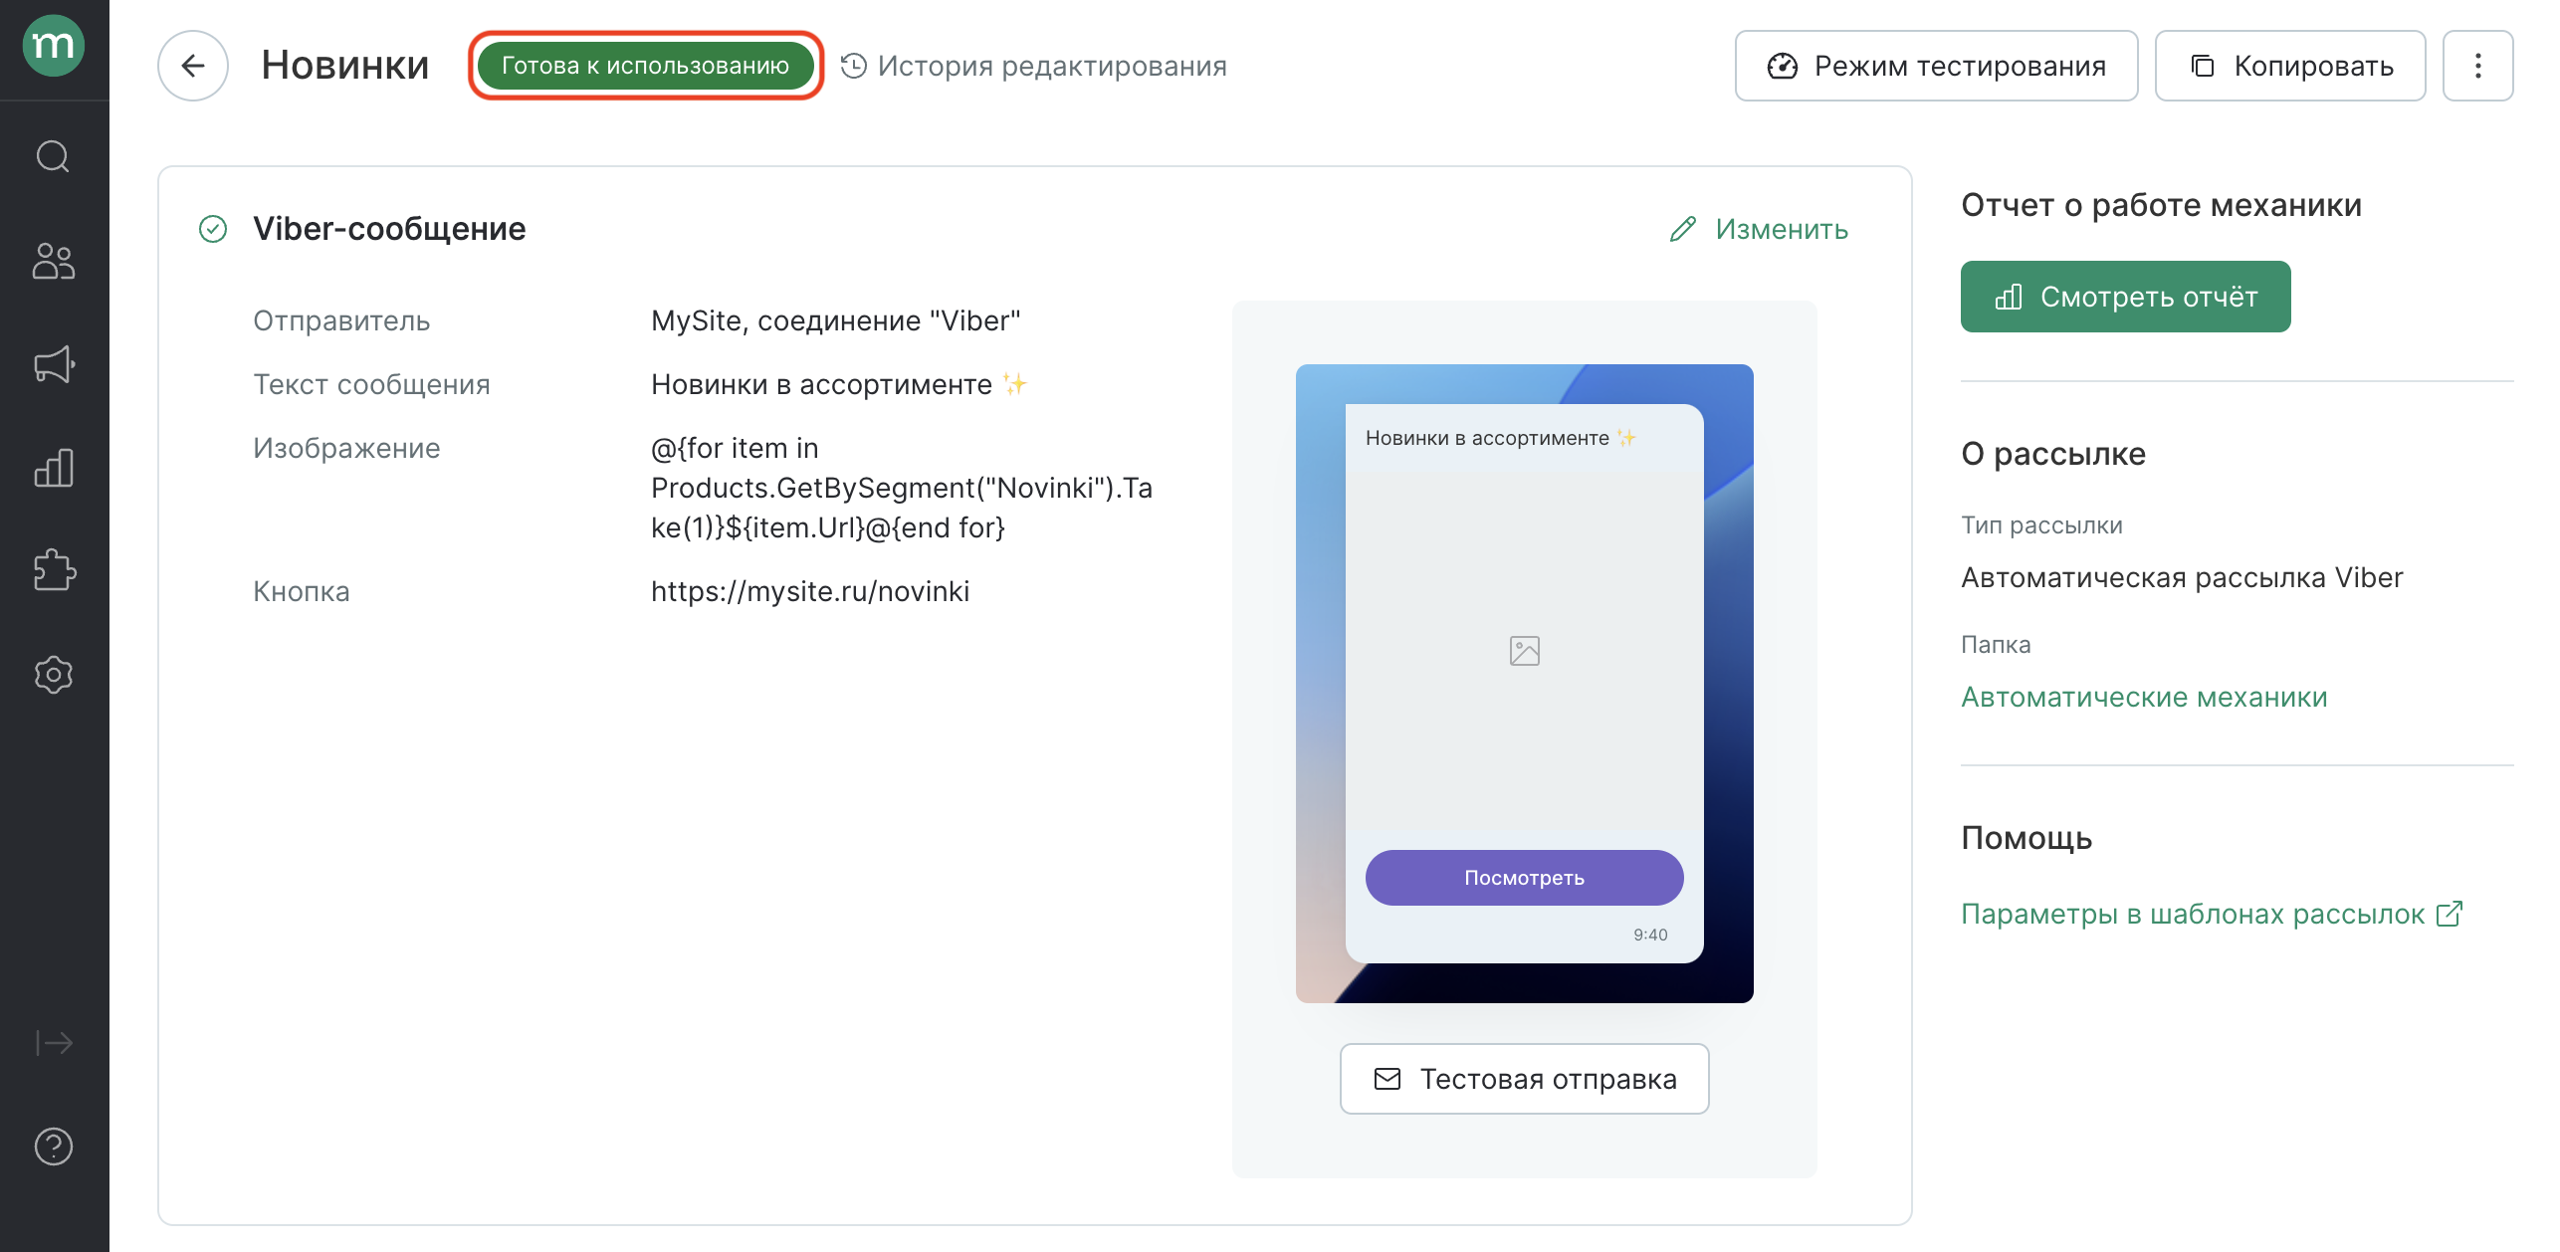Image resolution: width=2560 pixels, height=1252 pixels.
Task: Click the button URL 'https://mysite.ru/novinki'
Action: (x=809, y=591)
